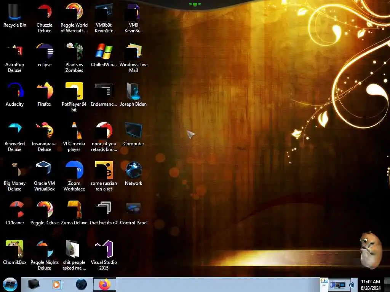Select the ChilledWin desktop icon

104,55
